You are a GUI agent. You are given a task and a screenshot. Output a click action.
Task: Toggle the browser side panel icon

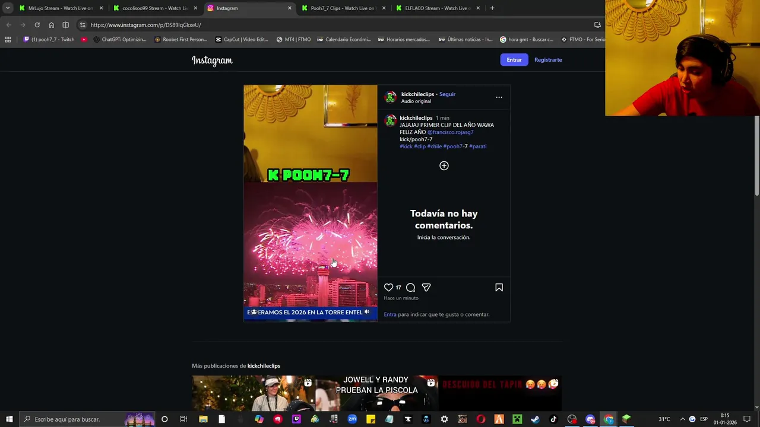click(x=65, y=25)
